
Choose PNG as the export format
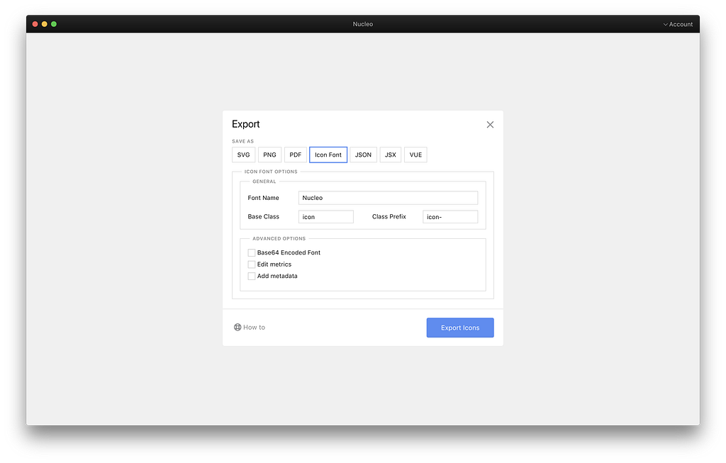[269, 155]
